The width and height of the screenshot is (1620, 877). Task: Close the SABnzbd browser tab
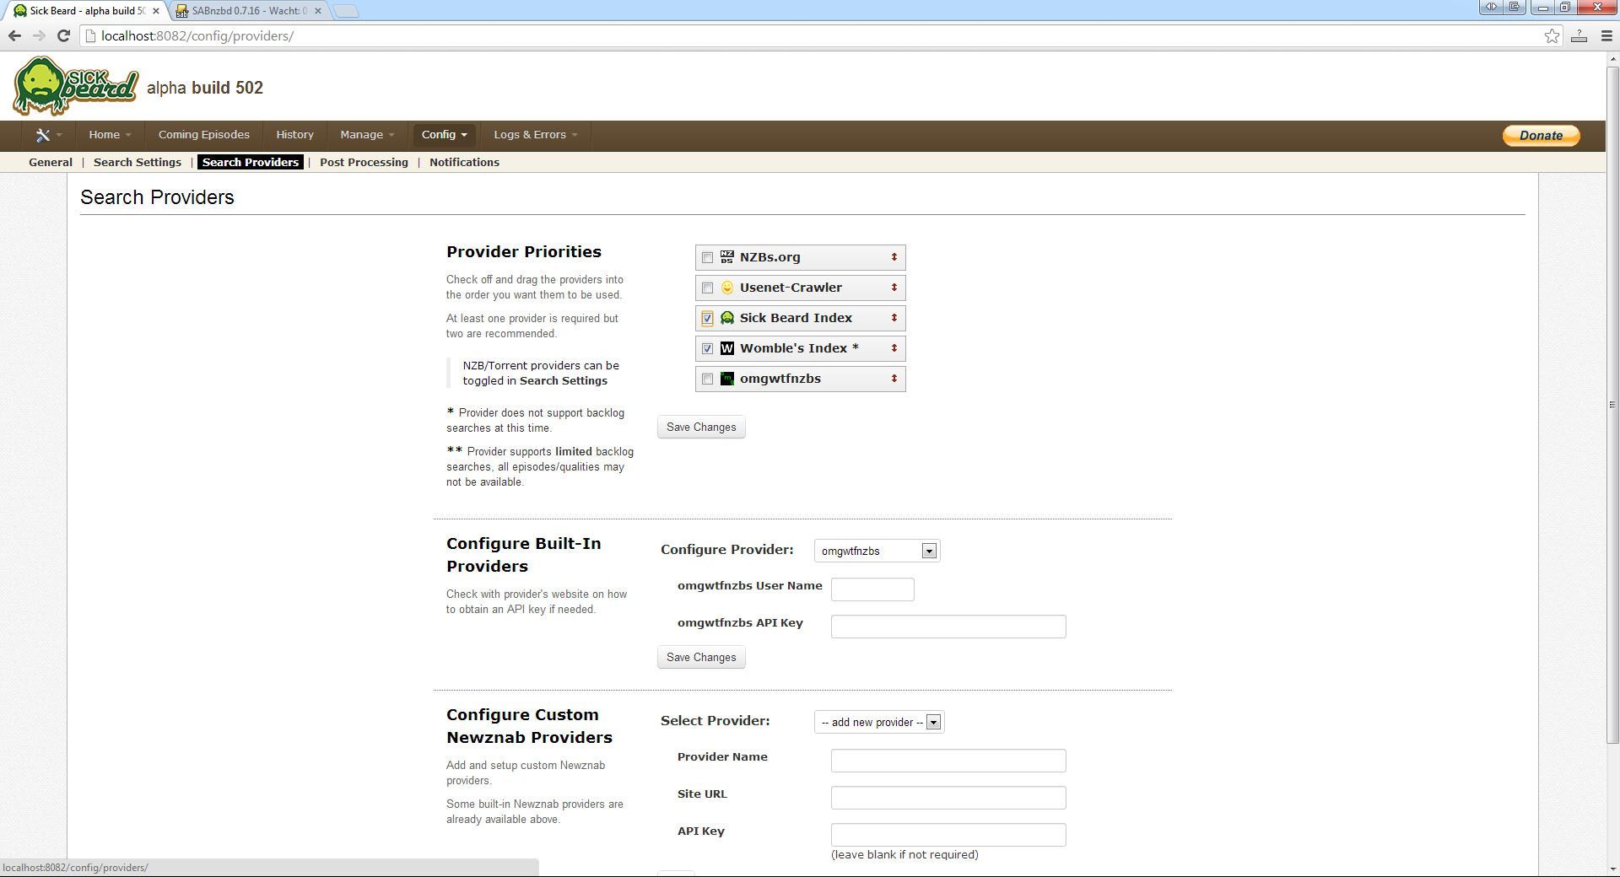[318, 11]
